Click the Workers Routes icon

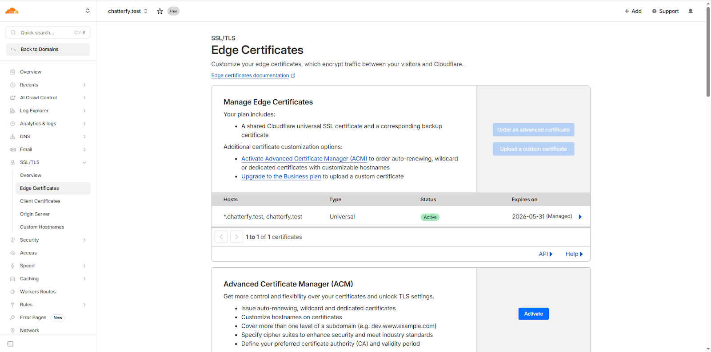[x=12, y=292]
